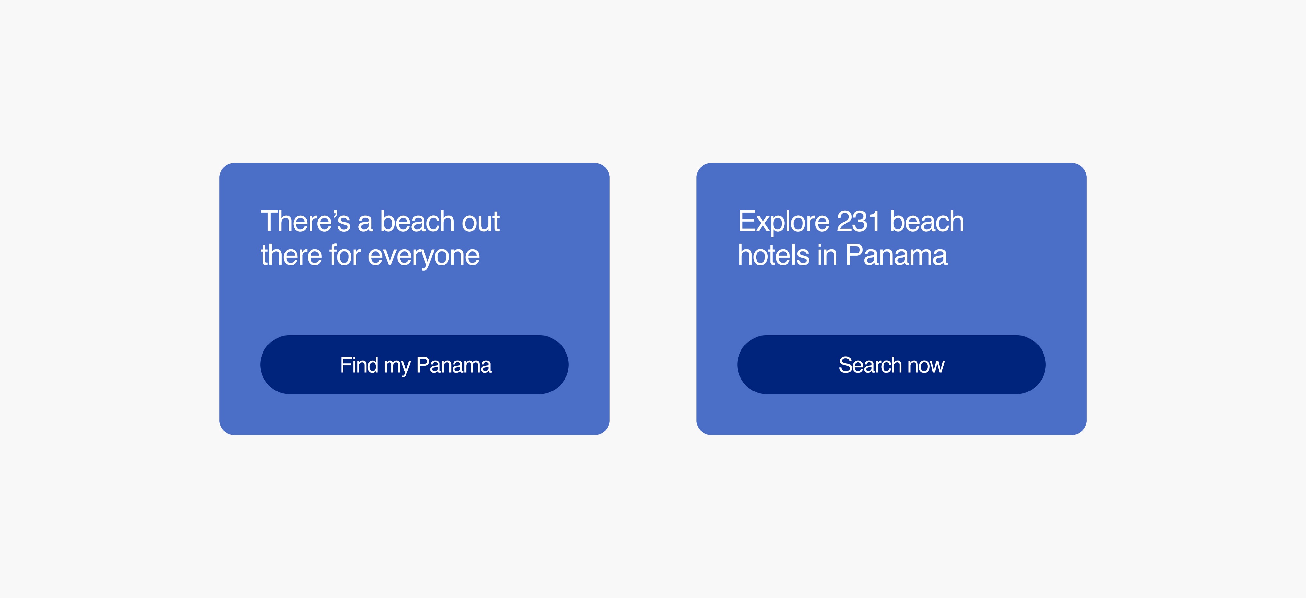Click the phrase there for in left heading

click(x=310, y=255)
